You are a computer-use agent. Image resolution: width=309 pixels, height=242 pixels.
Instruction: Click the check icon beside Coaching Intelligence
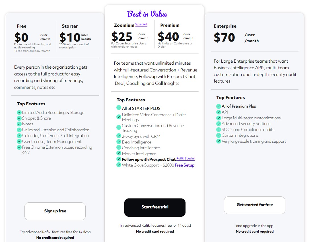pyautogui.click(x=119, y=147)
